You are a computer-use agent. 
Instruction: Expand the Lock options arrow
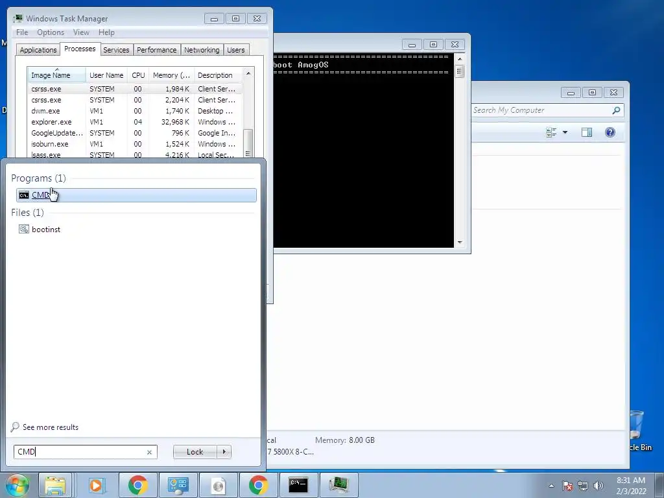click(x=224, y=452)
